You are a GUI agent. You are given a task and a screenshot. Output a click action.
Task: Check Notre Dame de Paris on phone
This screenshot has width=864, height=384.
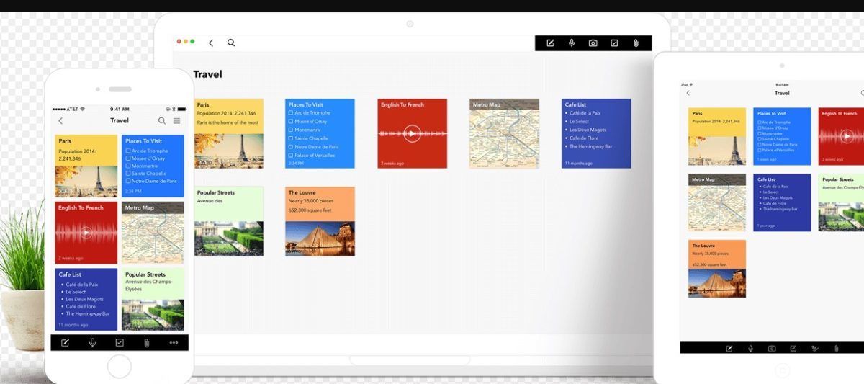128,181
